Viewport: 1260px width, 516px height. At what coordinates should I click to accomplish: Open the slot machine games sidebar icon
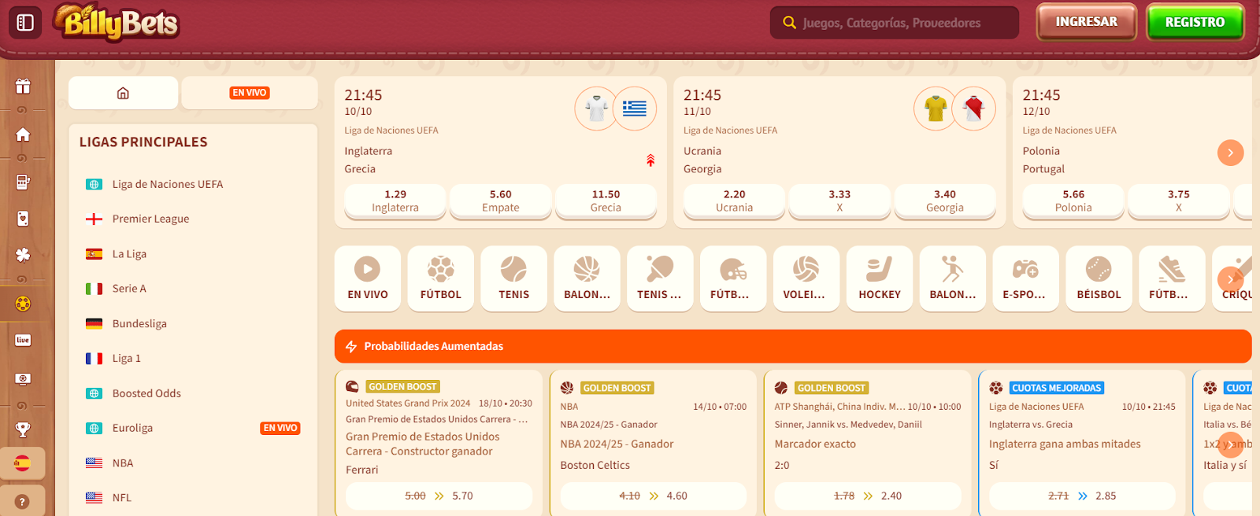click(x=23, y=182)
